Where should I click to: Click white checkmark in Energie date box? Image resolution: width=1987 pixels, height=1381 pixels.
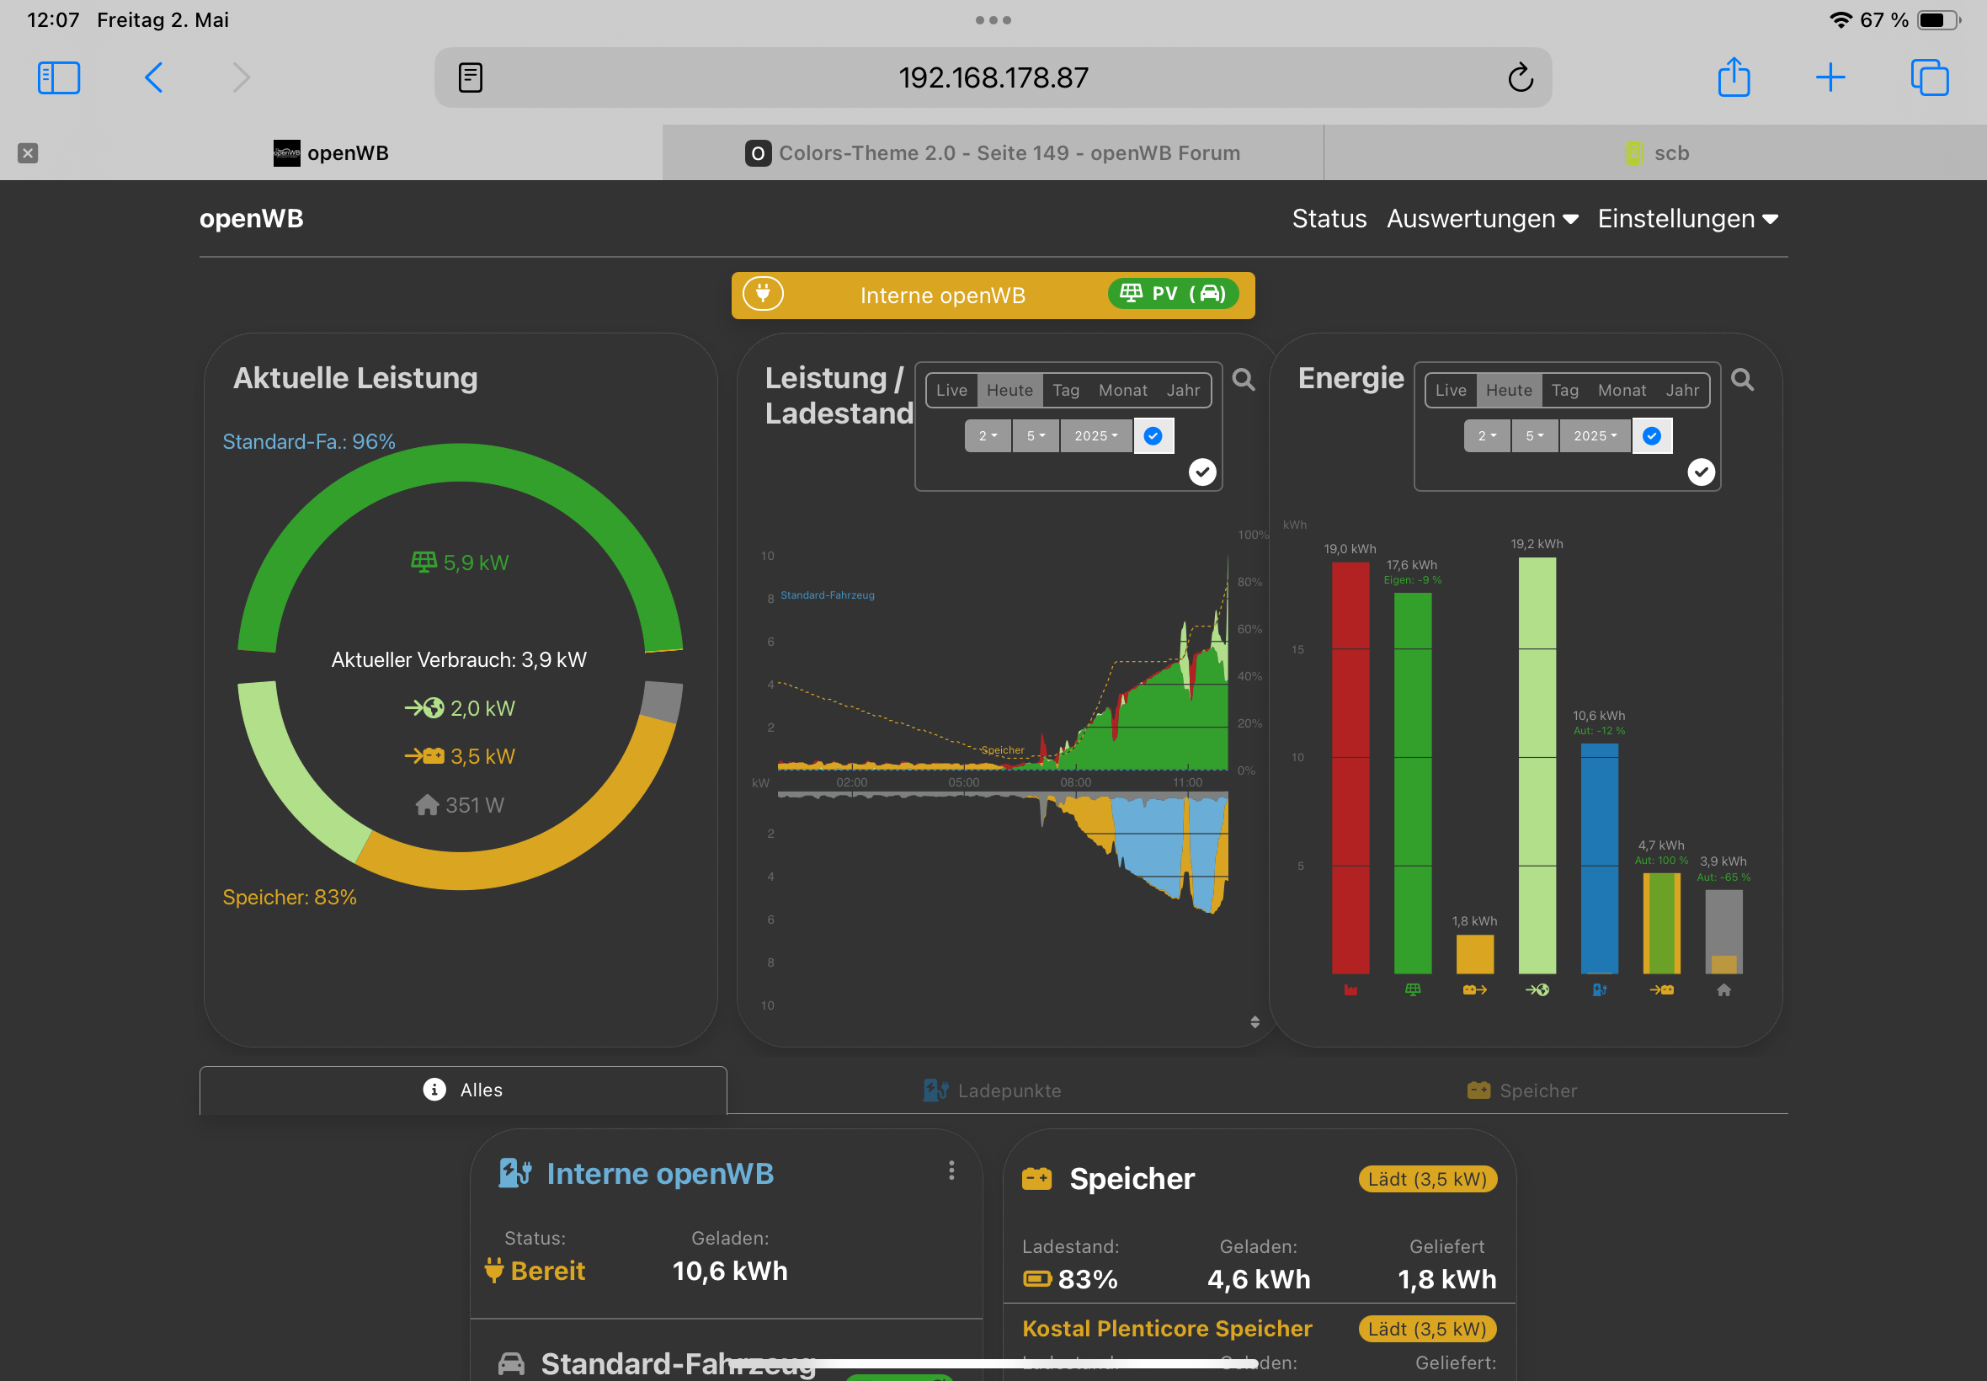1701,472
